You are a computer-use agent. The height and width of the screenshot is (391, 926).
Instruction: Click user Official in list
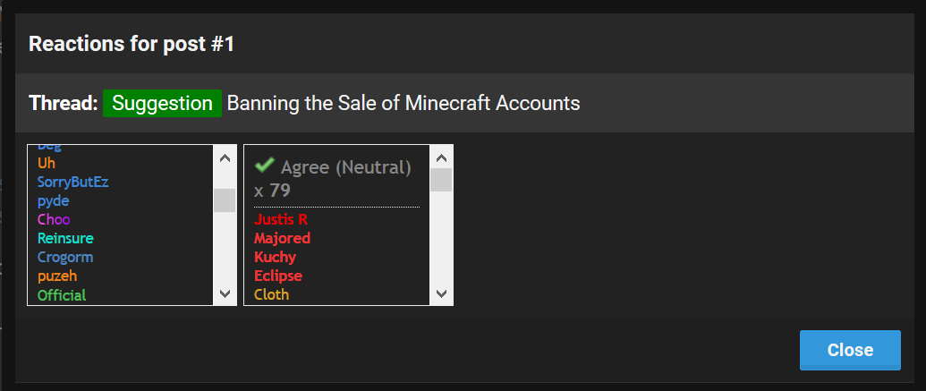[62, 294]
